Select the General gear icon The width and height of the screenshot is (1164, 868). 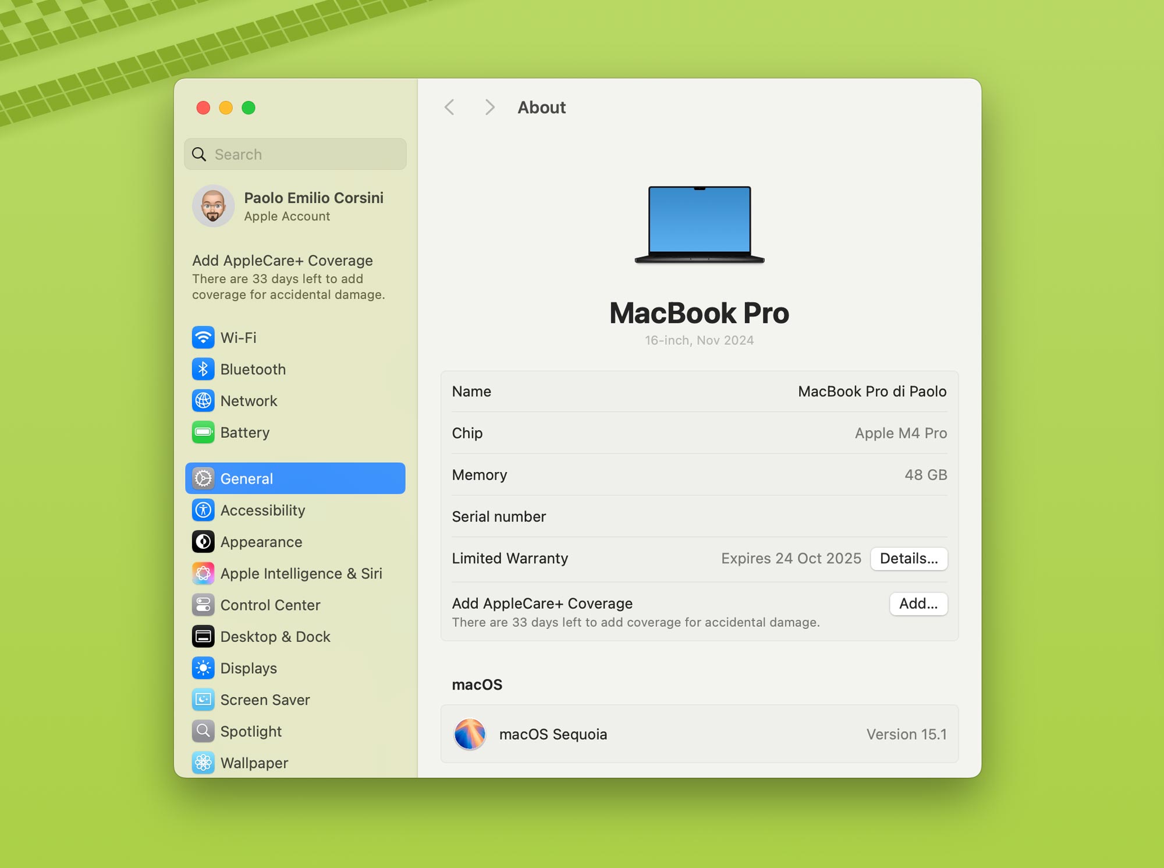203,478
